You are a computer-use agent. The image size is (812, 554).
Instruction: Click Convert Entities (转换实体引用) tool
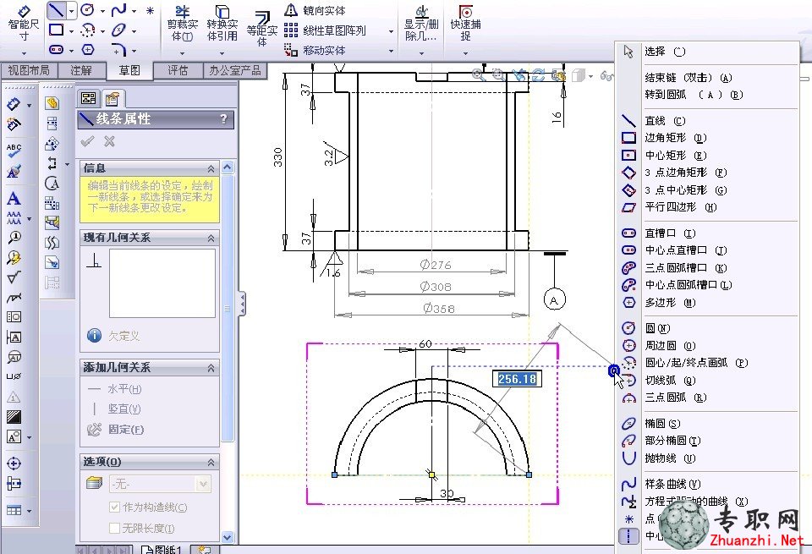click(x=222, y=24)
